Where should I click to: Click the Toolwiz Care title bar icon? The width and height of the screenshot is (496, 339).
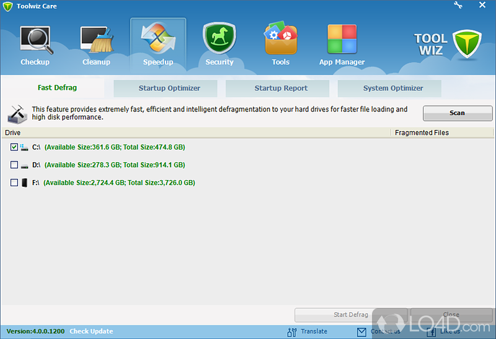(7, 6)
